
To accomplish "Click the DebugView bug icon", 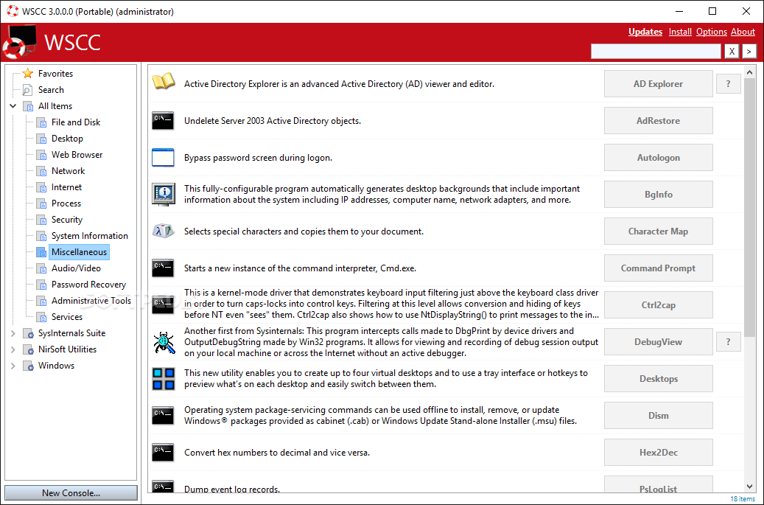I will (164, 342).
